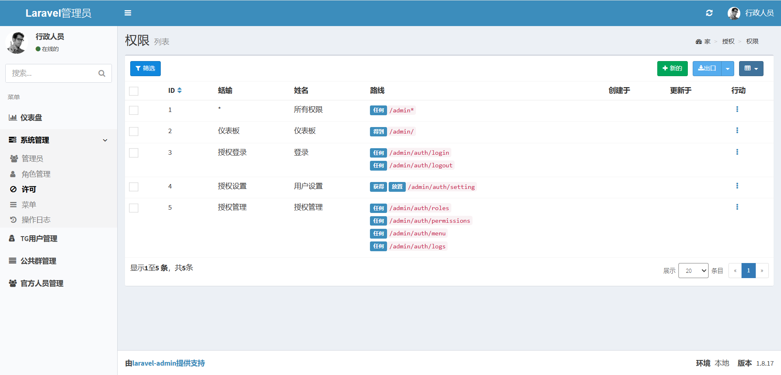The width and height of the screenshot is (781, 375).
Task: Open the column selector grid dropdown
Action: (751, 69)
